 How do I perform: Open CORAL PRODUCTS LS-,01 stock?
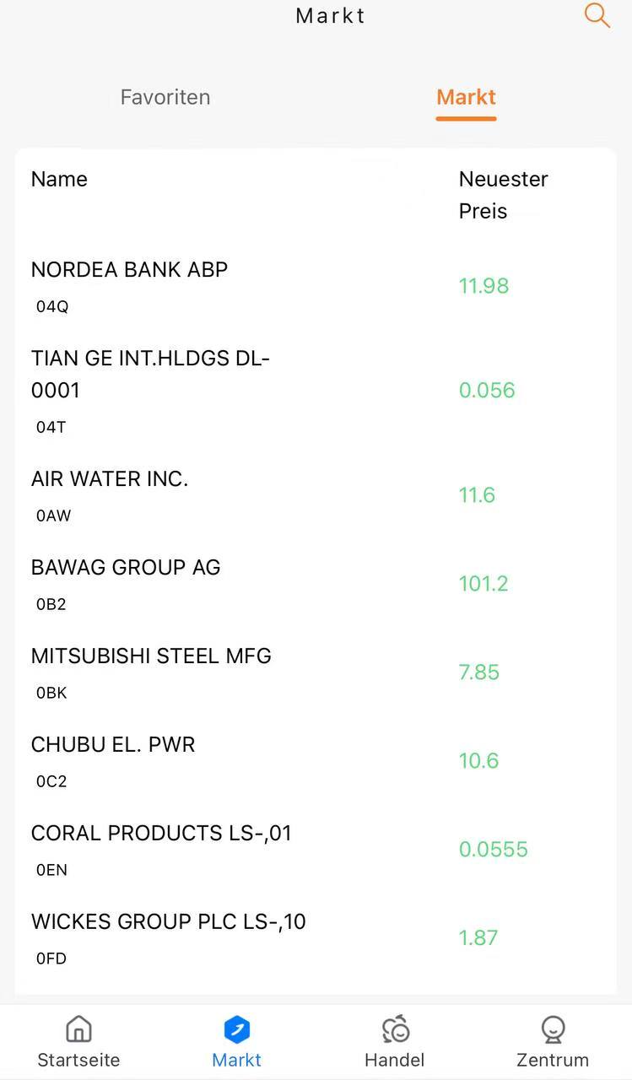[x=161, y=834]
